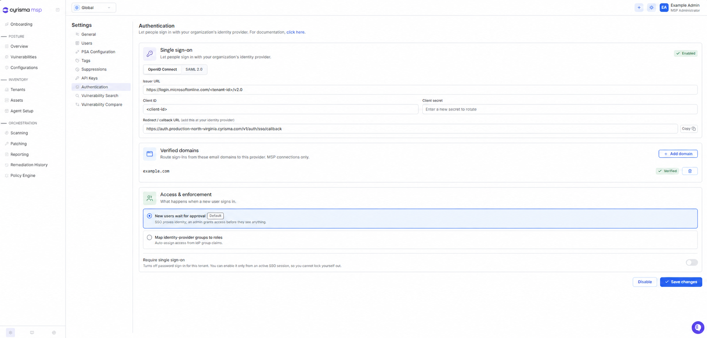Click the Enabled status badge
The width and height of the screenshot is (707, 338).
coord(686,53)
